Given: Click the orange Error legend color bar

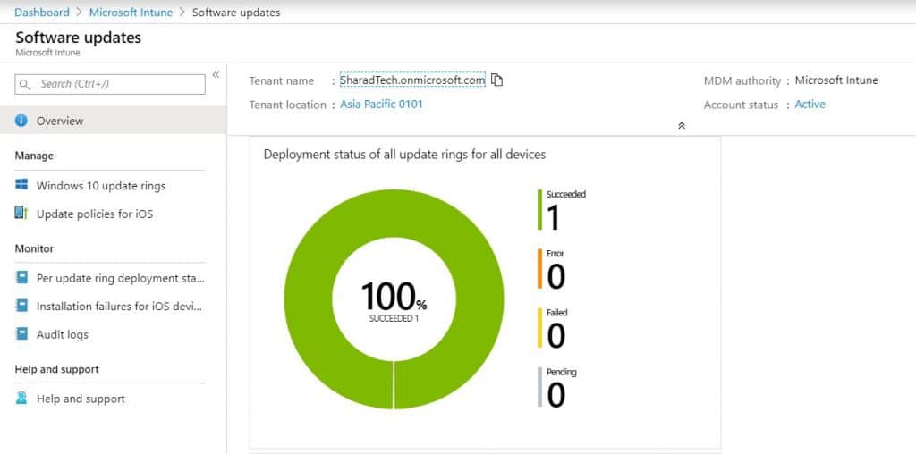Looking at the screenshot, I should pos(539,268).
